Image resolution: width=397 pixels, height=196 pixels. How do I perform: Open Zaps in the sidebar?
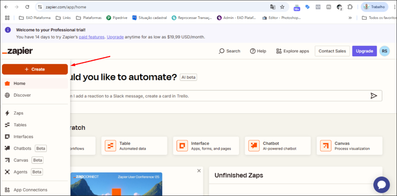tap(35, 113)
